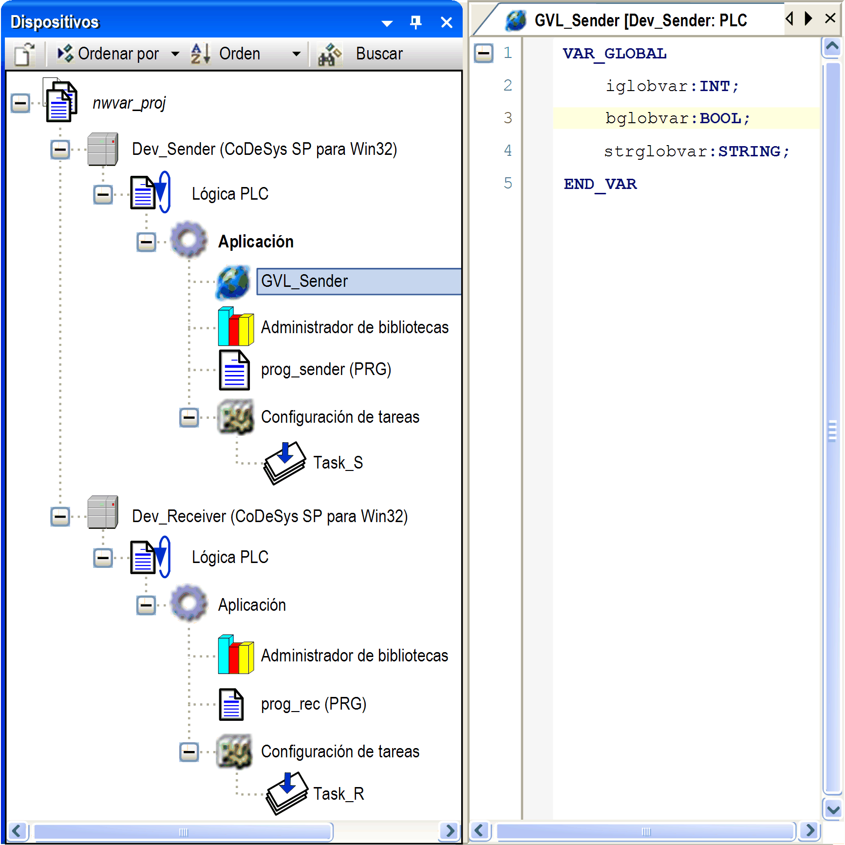Click sender's Administrador de bibliotecas icon
Viewport: 845px width, 845px height.
[236, 327]
